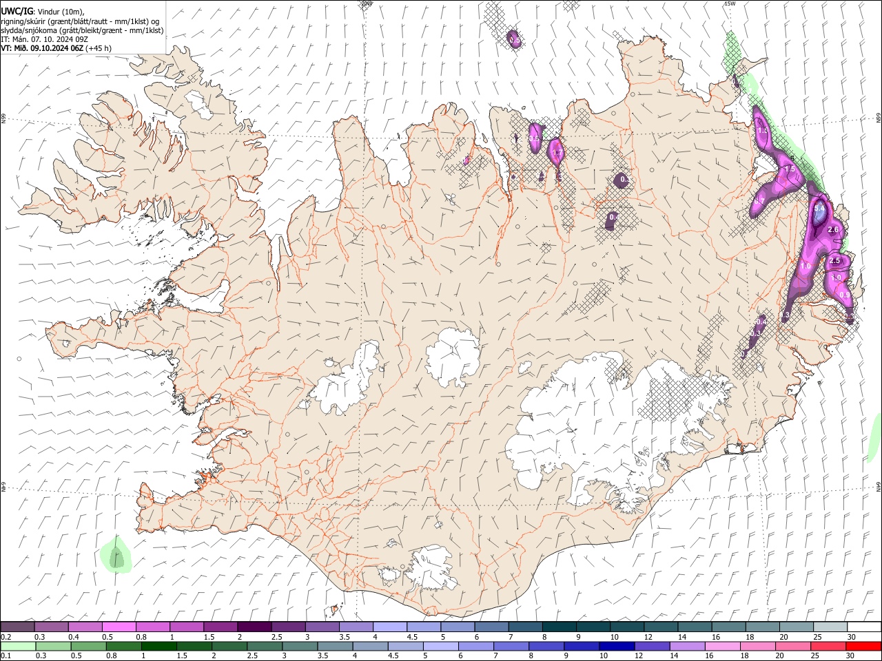Click the 5.4 snowfall value on east coast
882x661 pixels.
coord(819,209)
